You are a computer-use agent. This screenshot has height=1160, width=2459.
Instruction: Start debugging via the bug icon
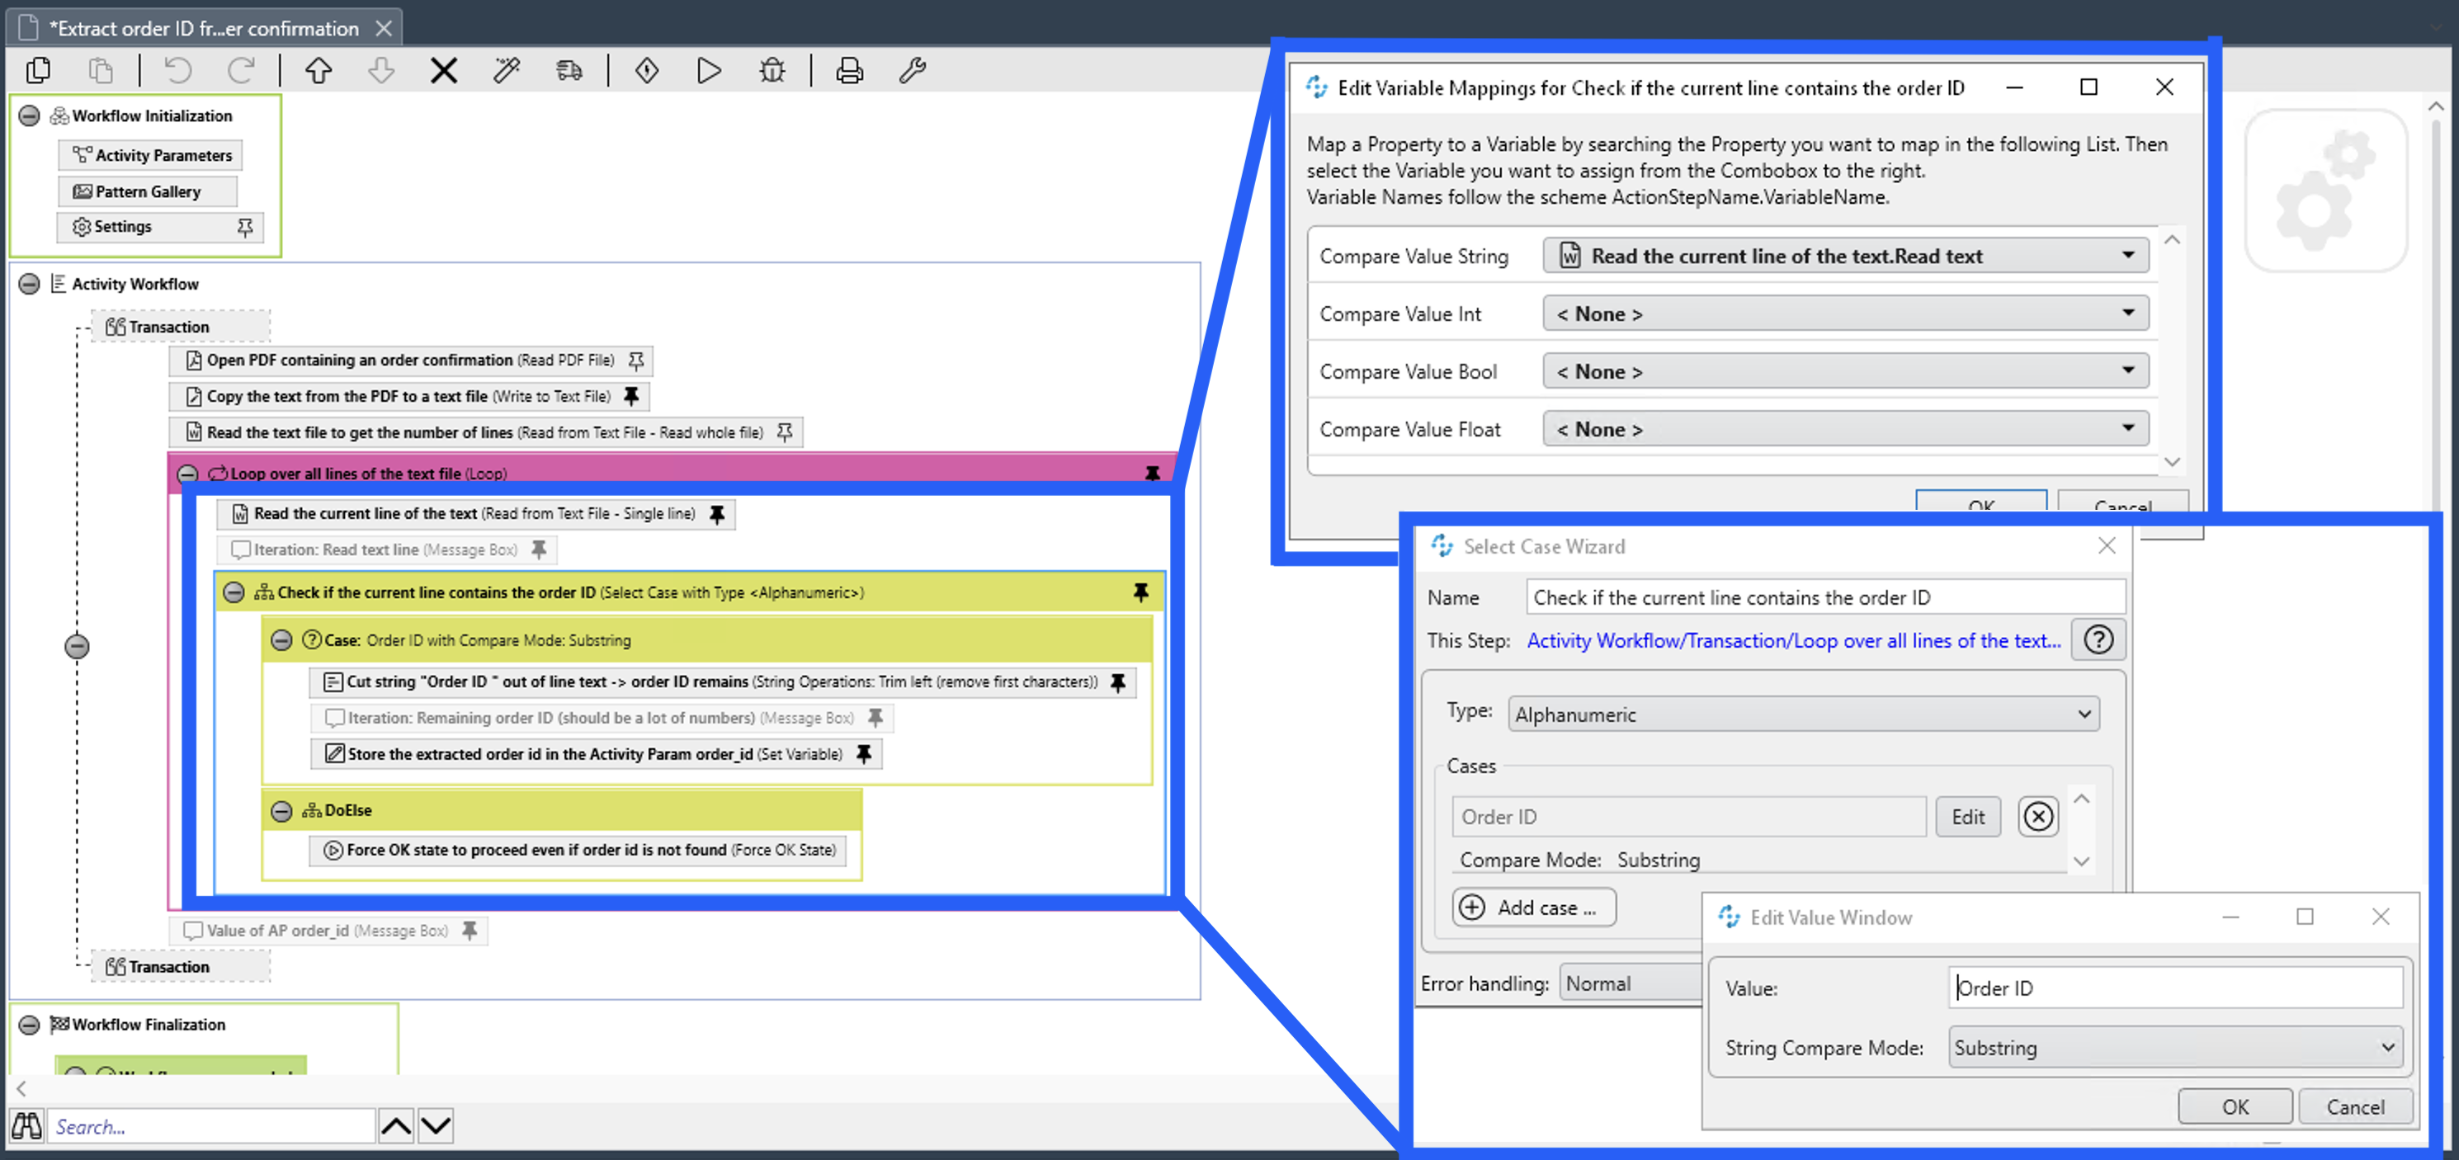click(x=772, y=69)
